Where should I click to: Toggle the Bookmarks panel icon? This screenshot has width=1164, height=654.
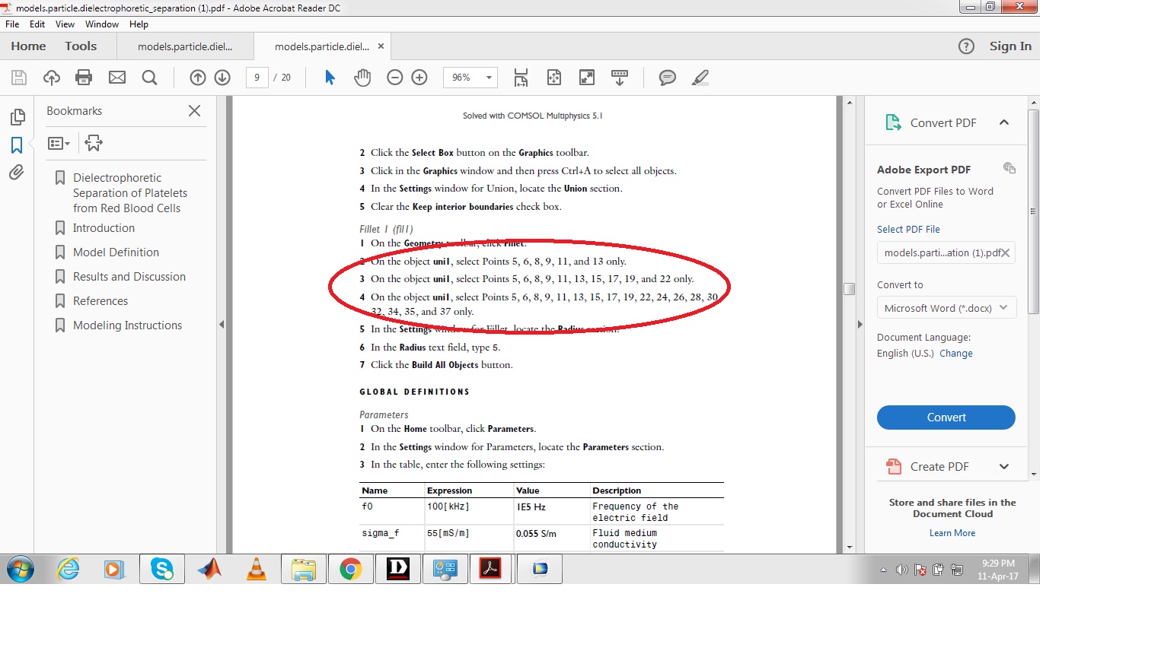pos(17,145)
